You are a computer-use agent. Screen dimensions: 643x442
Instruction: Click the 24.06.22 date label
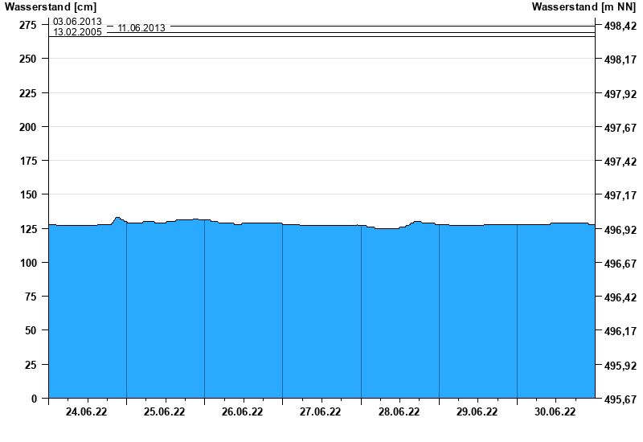(87, 412)
